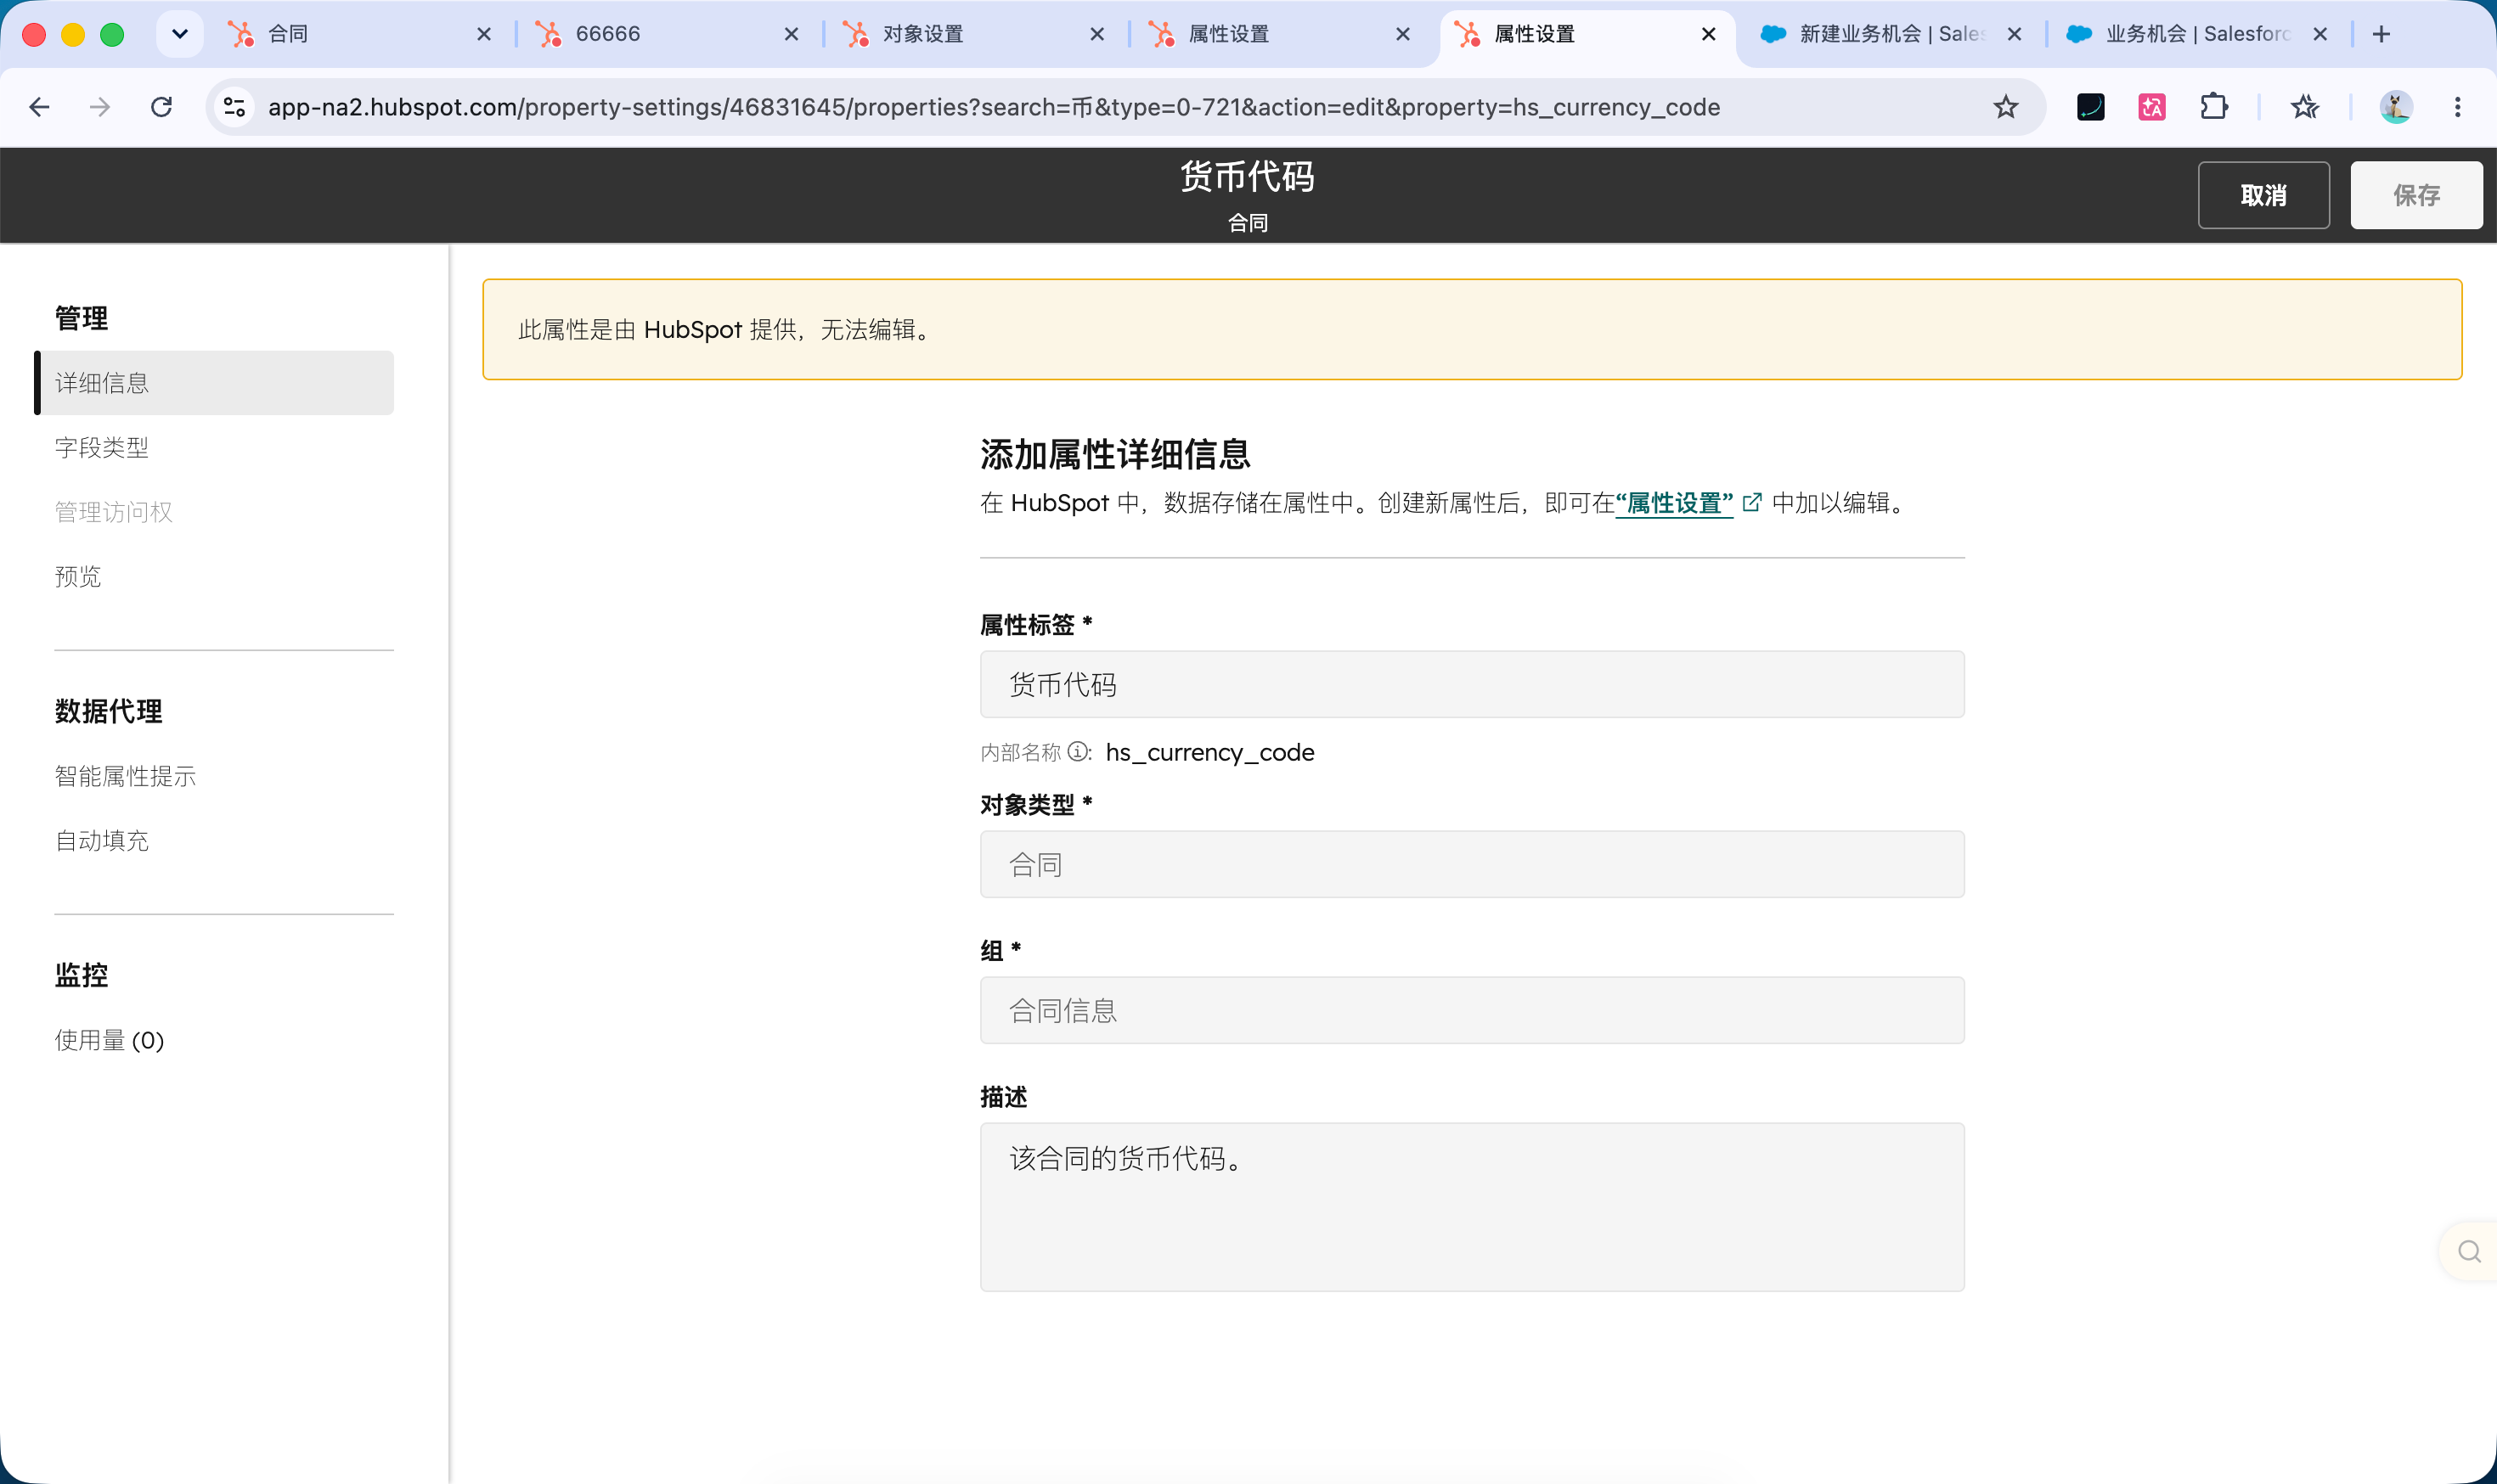Image resolution: width=2497 pixels, height=1484 pixels.
Task: Click the 内部名称 info icon
Action: pyautogui.click(x=1079, y=752)
